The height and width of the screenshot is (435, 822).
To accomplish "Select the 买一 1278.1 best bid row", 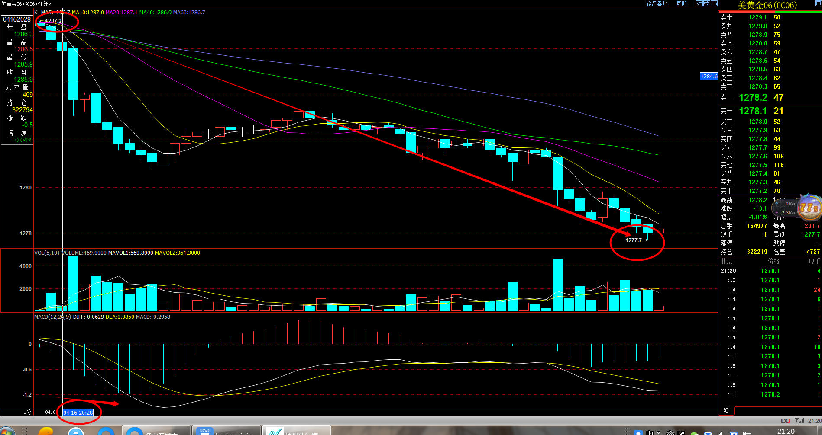I will [x=770, y=111].
